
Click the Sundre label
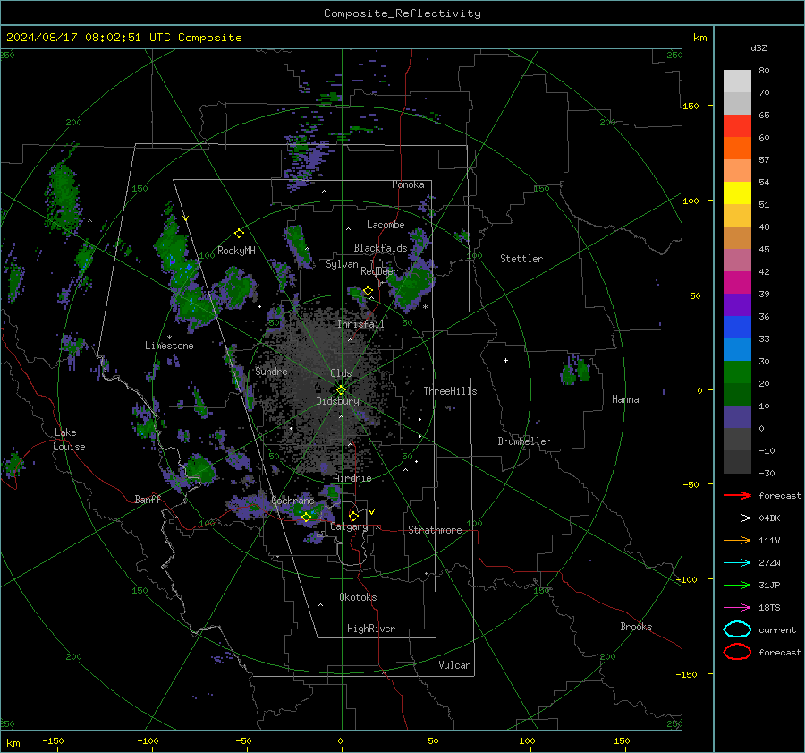[x=271, y=371]
